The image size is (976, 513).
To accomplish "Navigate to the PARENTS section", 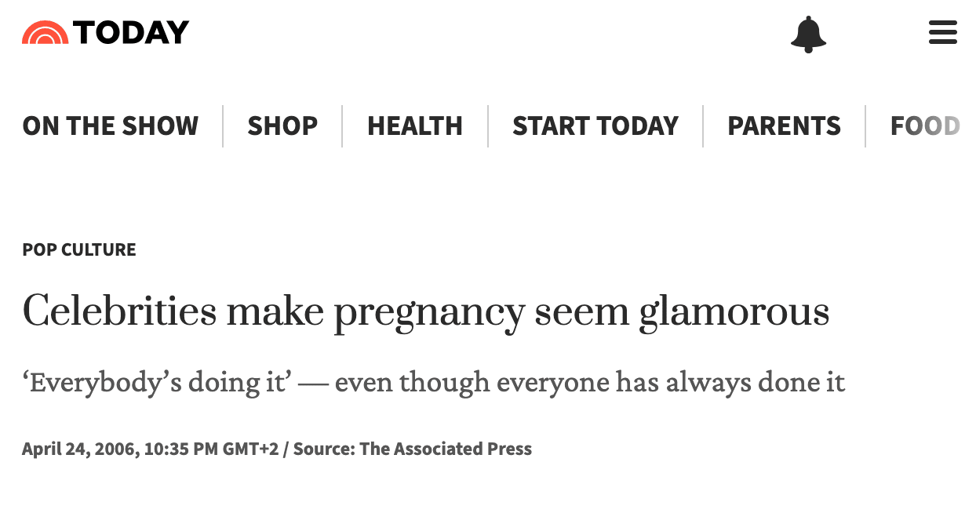I will tap(784, 126).
